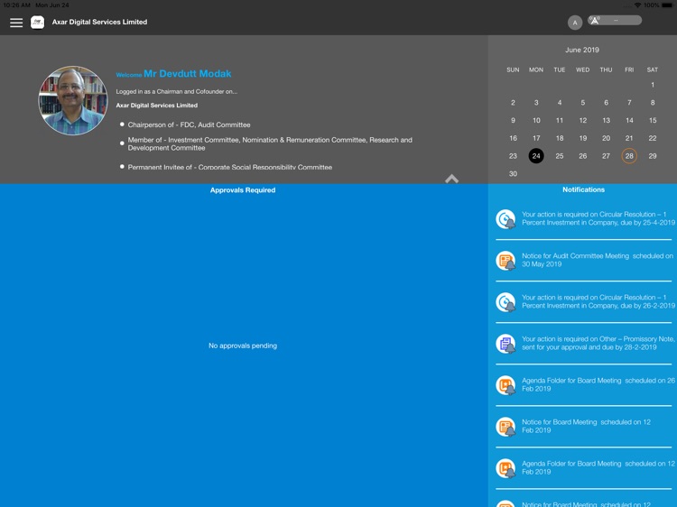This screenshot has width=677, height=507.
Task: Tap the status bar clock 10:26 AM
Action: (x=16, y=5)
